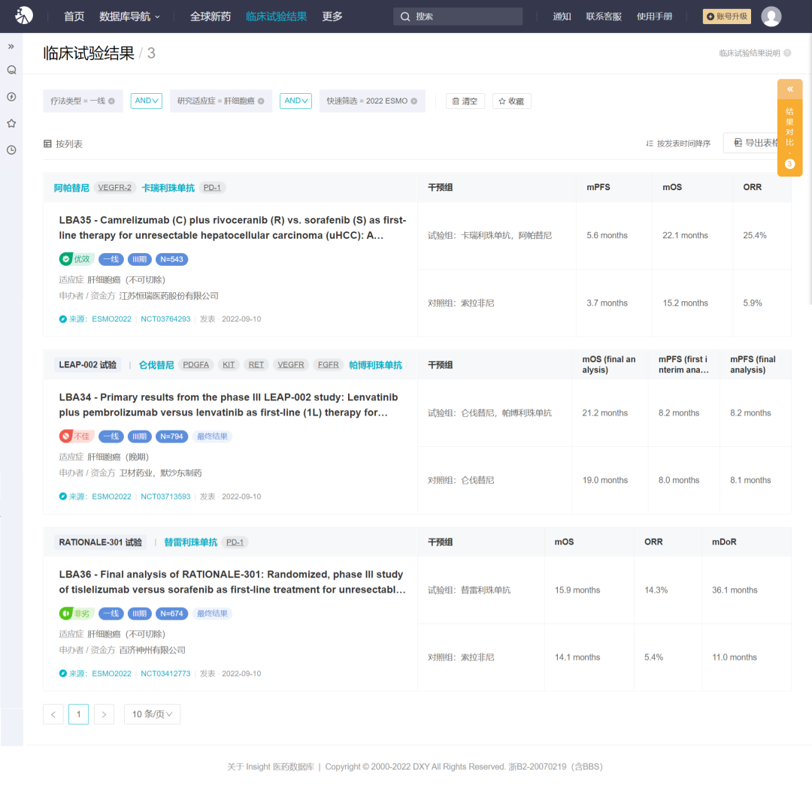This screenshot has height=788, width=812.
Task: Open the user avatar menu
Action: (771, 16)
